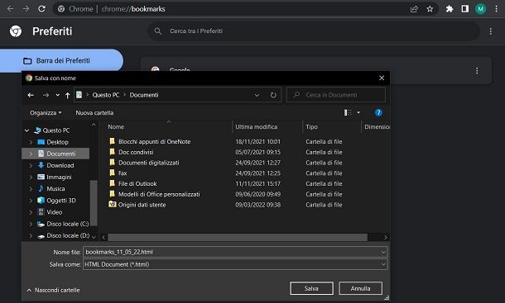Viewport: 505px width, 303px height.
Task: Click the Chrome address bar URL
Action: (133, 9)
